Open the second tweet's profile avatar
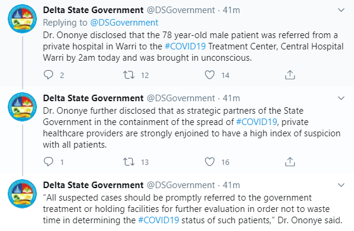The height and width of the screenshot is (231, 354). [x=22, y=107]
